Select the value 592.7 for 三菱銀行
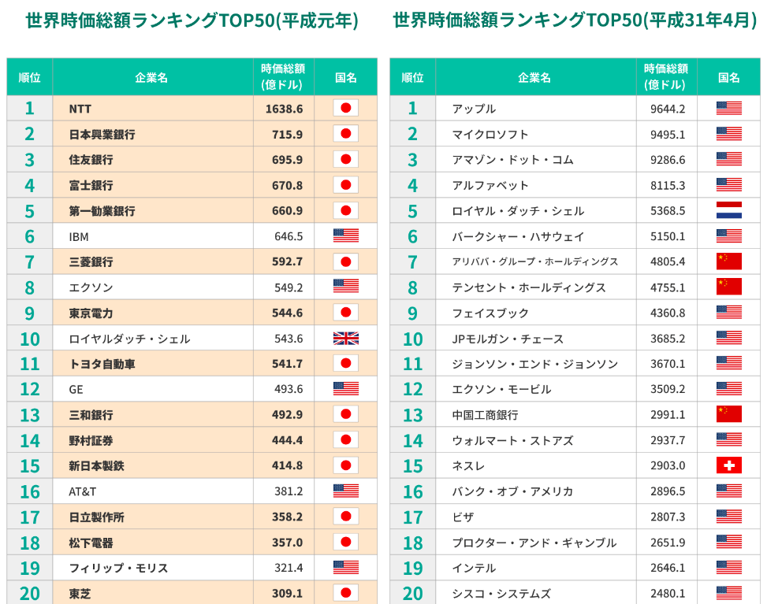Viewport: 767px width, 604px height. [287, 262]
